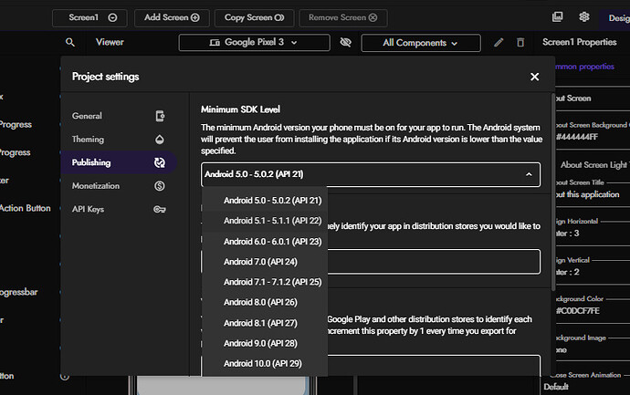Click the Screen1 Properties header
The height and width of the screenshot is (395, 630).
(x=580, y=42)
